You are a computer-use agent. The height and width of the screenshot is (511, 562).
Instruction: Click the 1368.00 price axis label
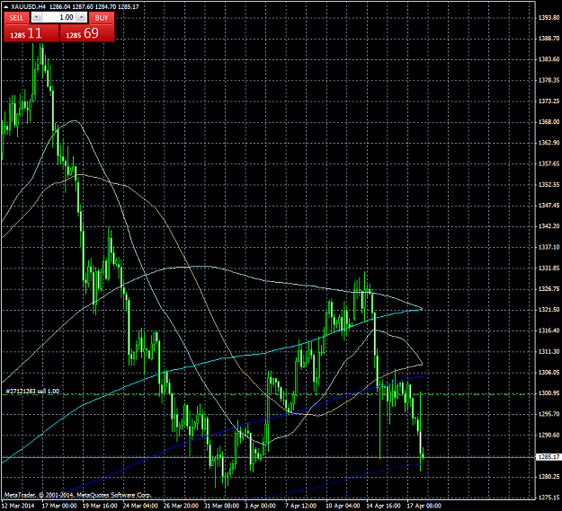pos(549,121)
